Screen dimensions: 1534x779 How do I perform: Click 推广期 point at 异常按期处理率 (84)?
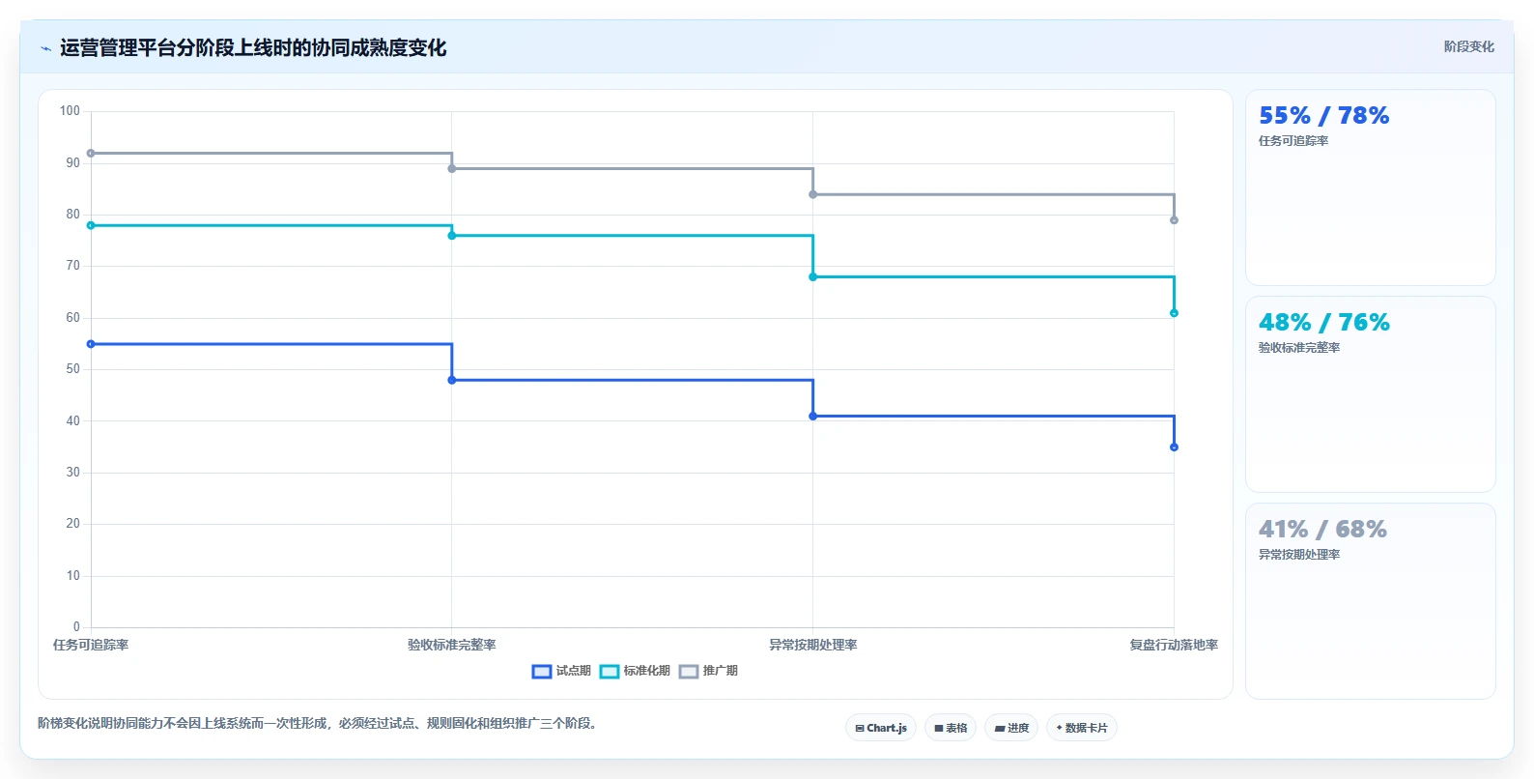coord(812,194)
